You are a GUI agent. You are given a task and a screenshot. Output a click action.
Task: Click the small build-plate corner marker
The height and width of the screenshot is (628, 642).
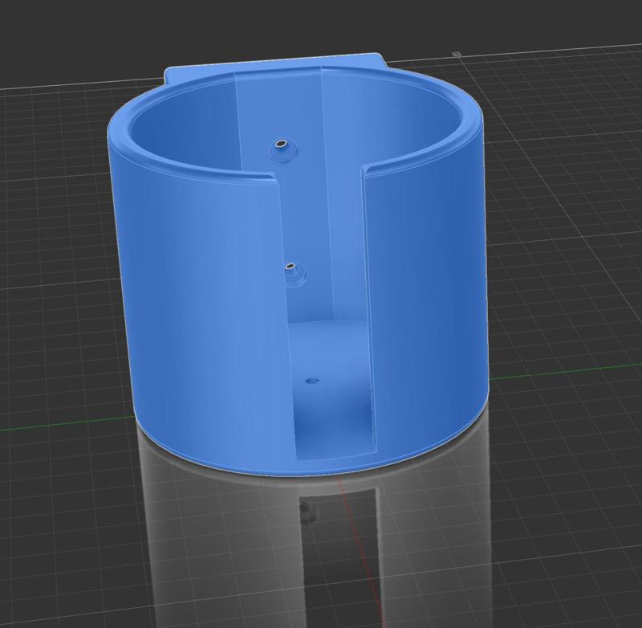pos(457,54)
